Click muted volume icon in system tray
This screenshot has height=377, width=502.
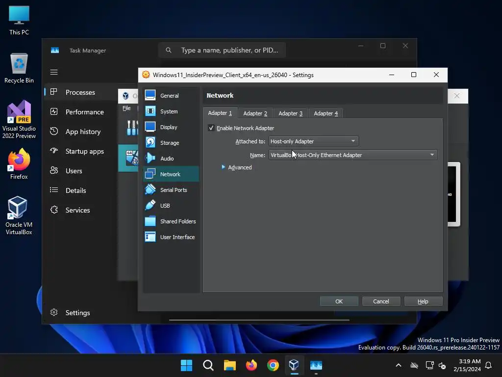442,365
